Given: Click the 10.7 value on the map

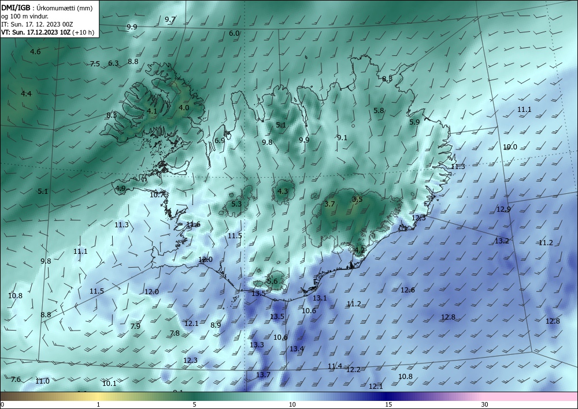Looking at the screenshot, I should click(157, 194).
